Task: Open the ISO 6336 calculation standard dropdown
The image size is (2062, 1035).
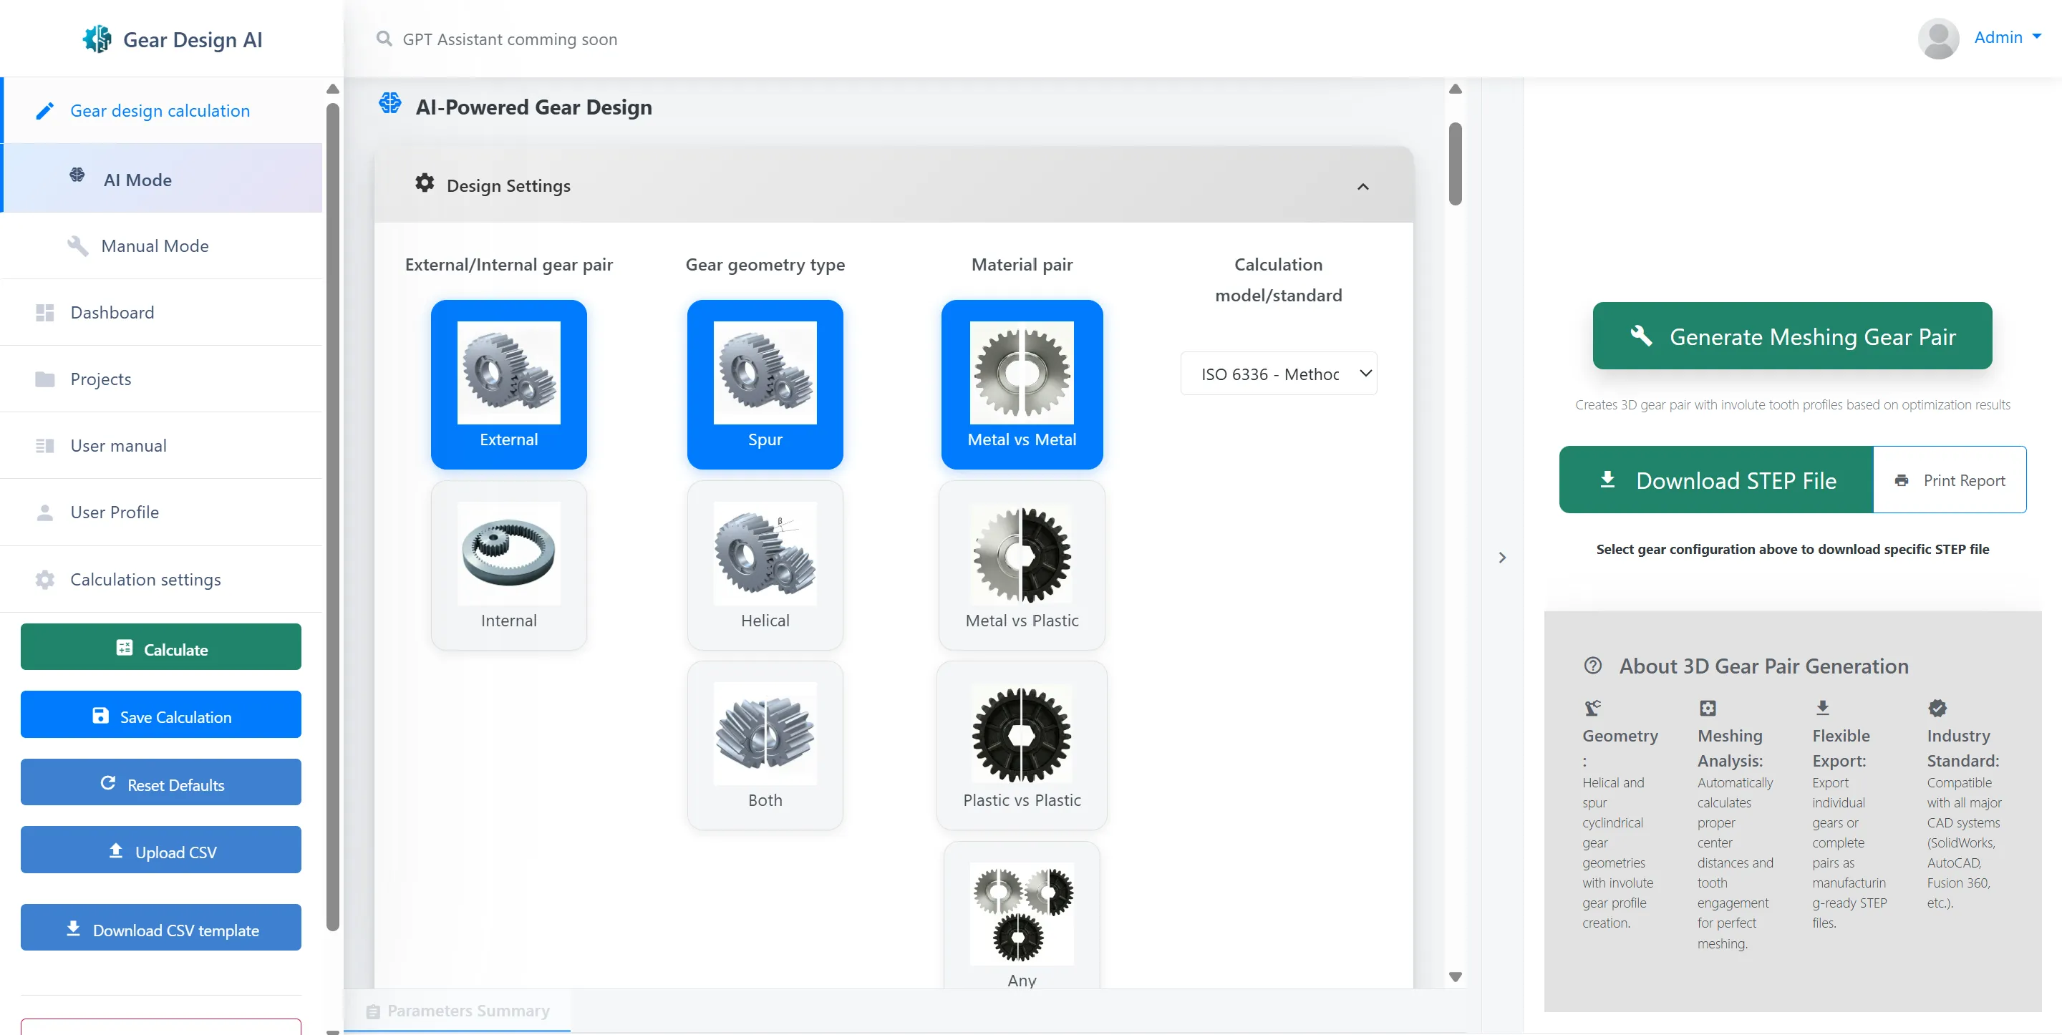Action: [1278, 373]
